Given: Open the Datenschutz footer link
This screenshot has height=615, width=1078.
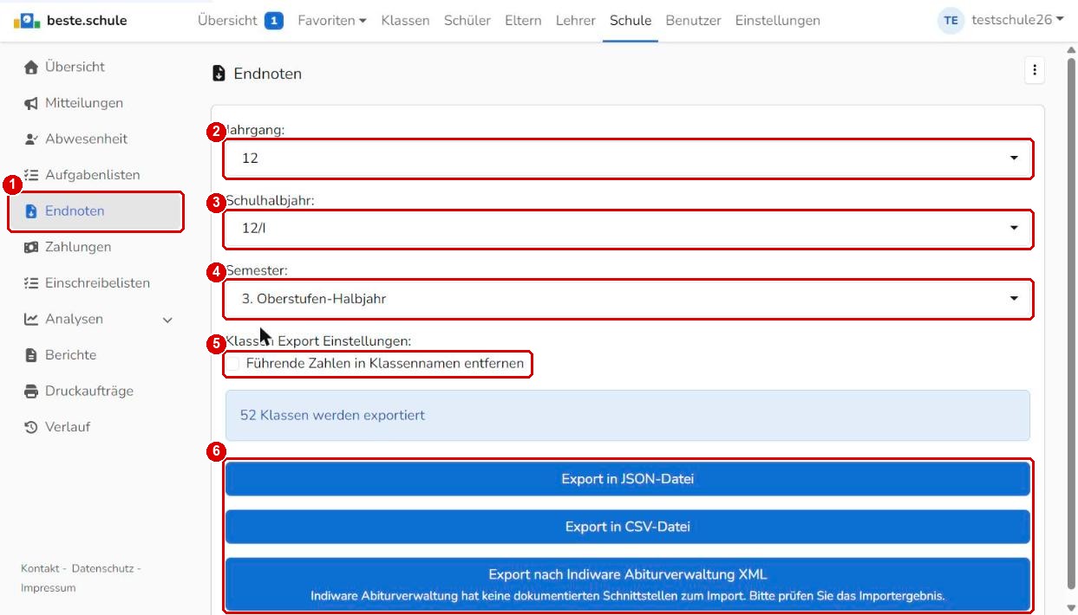Looking at the screenshot, I should [x=102, y=568].
